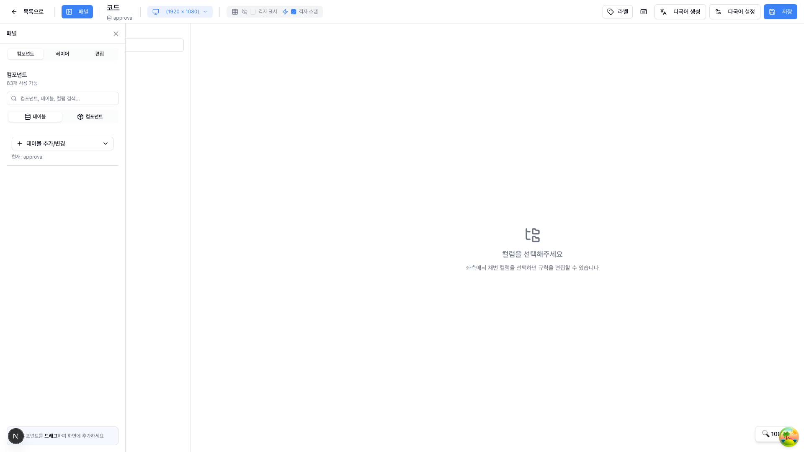Screen dimensions: 804x452
Task: Enable the 격자 표시 checkbox
Action: (253, 12)
